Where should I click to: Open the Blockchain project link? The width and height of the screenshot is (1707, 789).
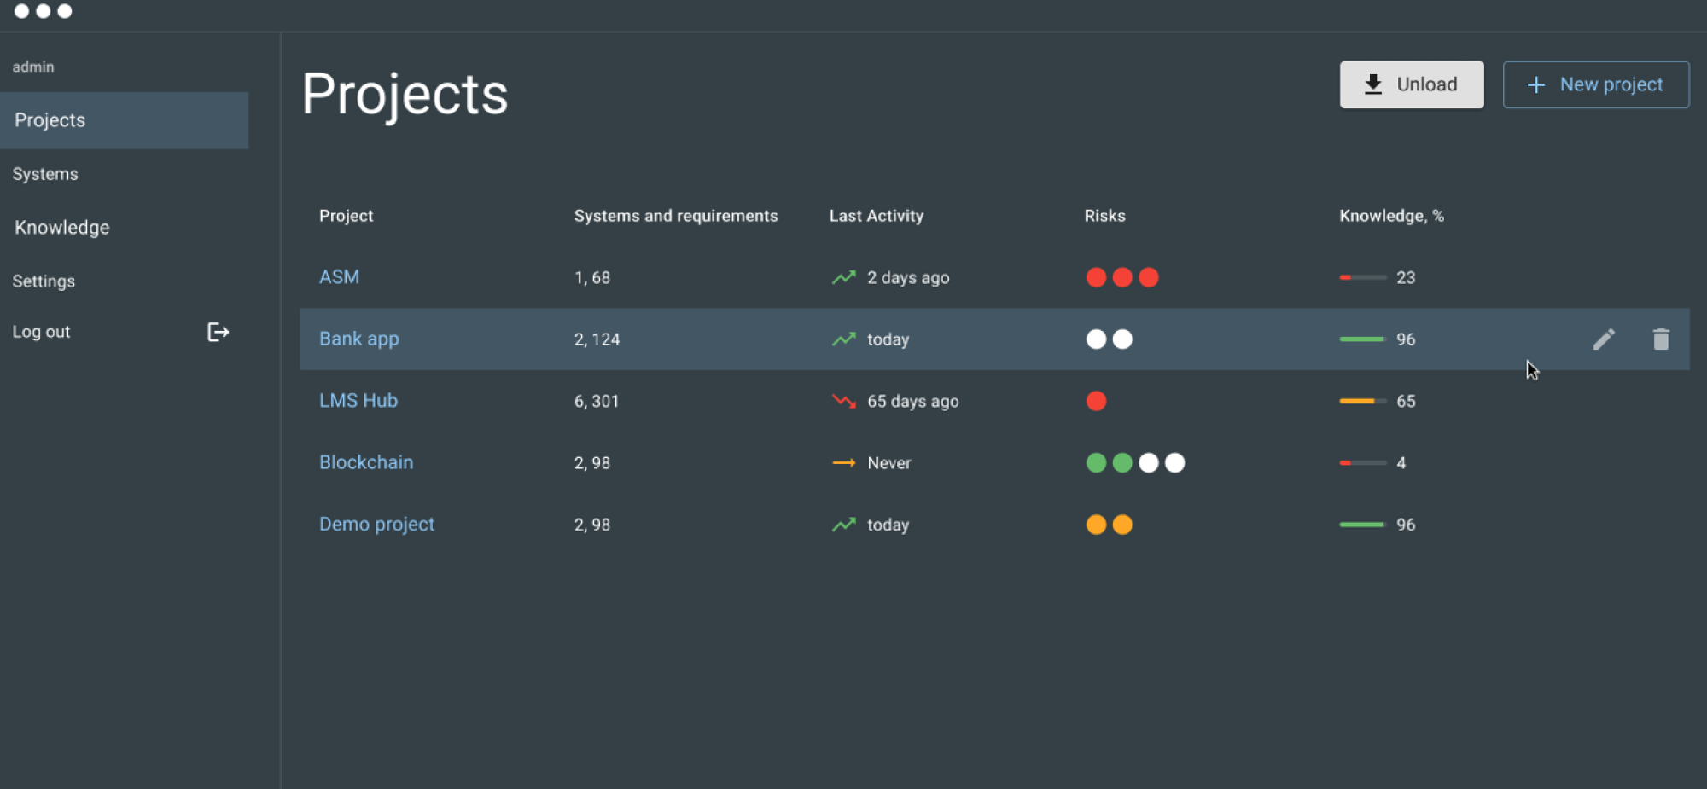click(x=366, y=462)
